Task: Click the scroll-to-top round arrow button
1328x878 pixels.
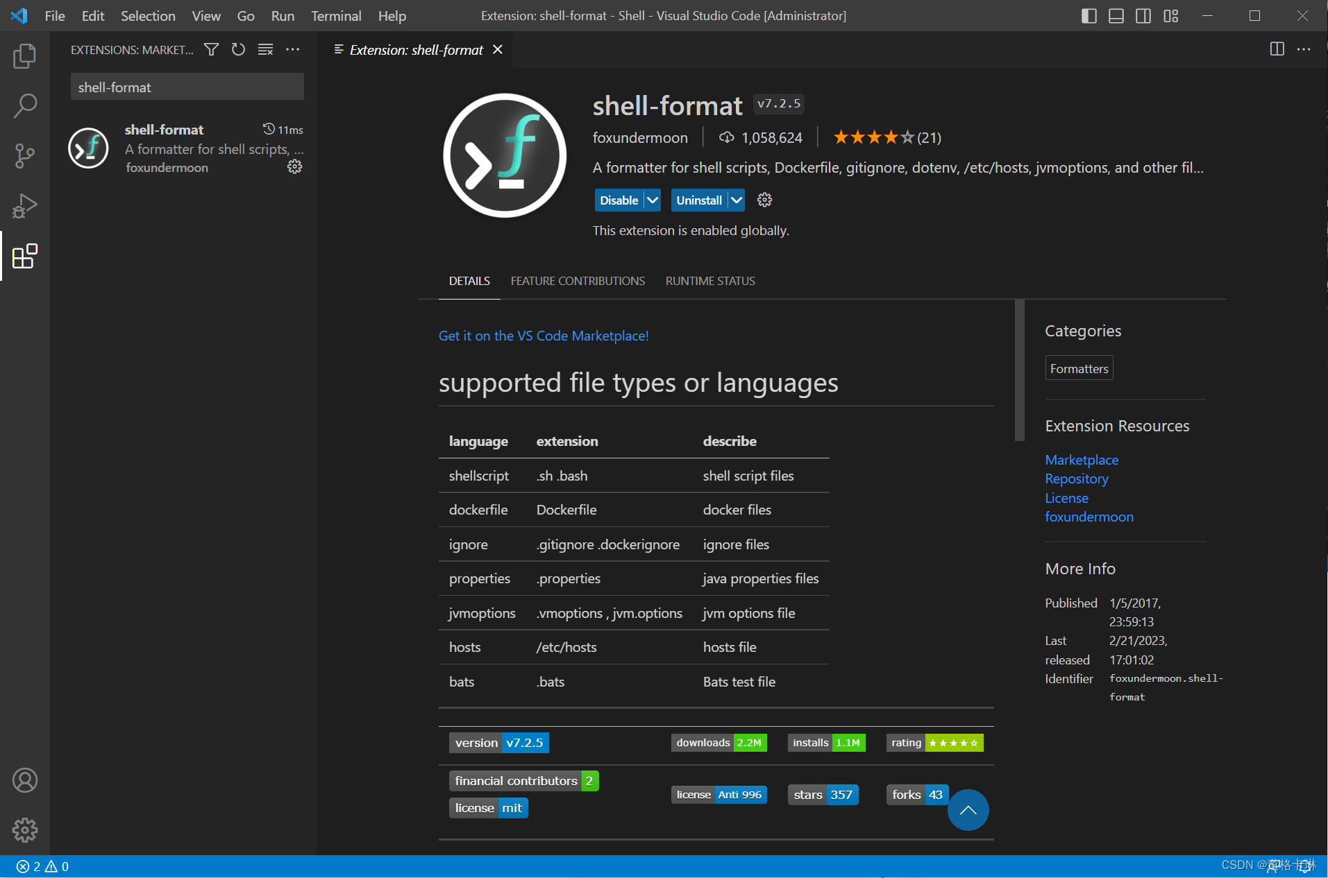Action: [968, 809]
